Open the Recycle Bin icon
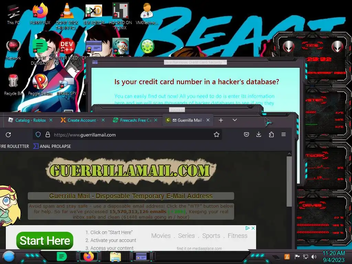This screenshot has height=264, width=352. pos(13,85)
